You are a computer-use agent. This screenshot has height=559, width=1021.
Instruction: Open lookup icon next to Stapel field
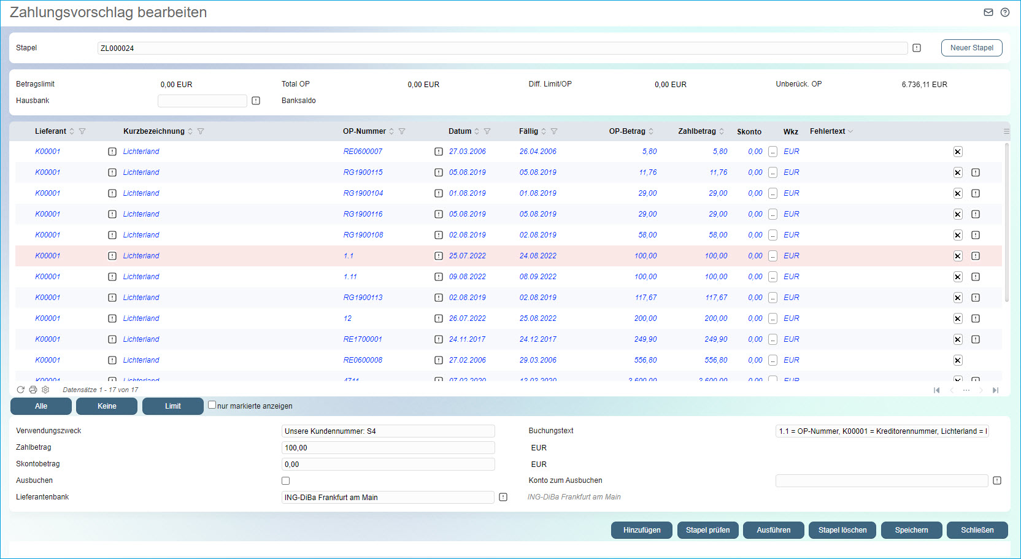917,48
